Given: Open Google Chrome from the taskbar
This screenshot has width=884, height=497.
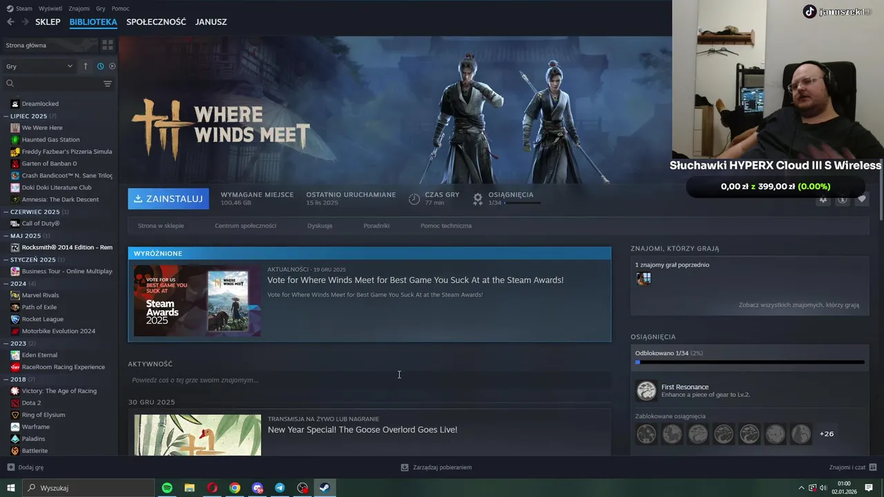Looking at the screenshot, I should [x=235, y=488].
